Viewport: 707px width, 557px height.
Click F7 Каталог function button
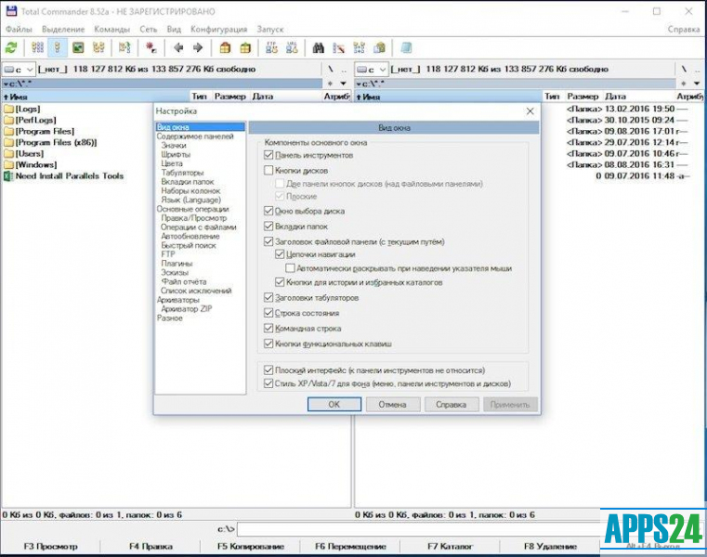tap(451, 546)
